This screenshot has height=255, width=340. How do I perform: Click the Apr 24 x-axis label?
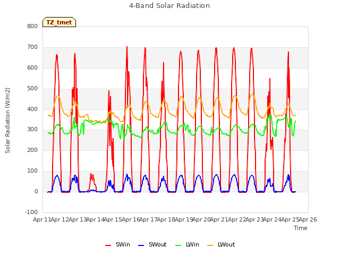[272, 219]
